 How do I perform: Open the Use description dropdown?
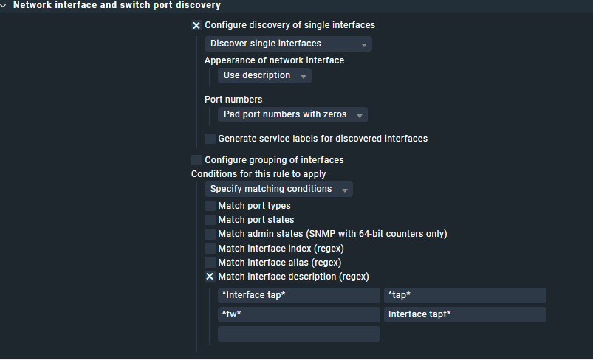pyautogui.click(x=264, y=76)
